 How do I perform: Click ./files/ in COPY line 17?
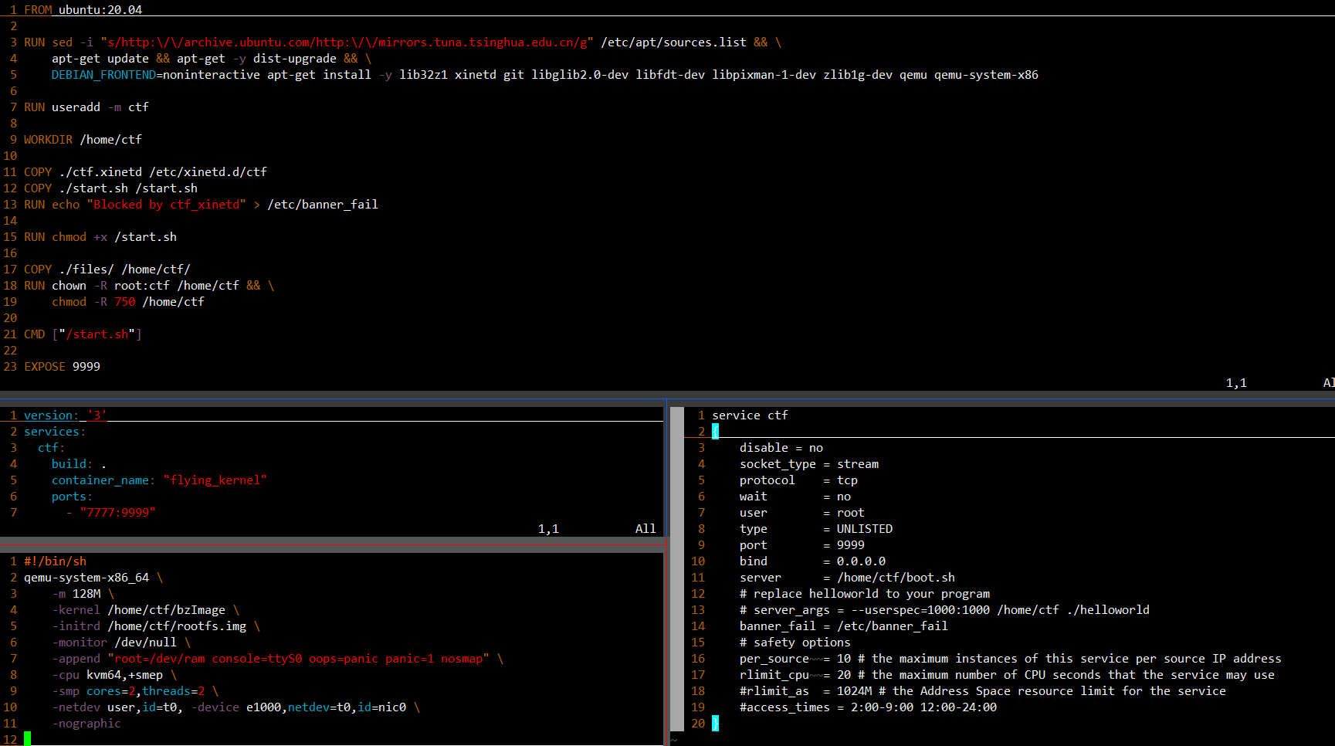click(86, 270)
